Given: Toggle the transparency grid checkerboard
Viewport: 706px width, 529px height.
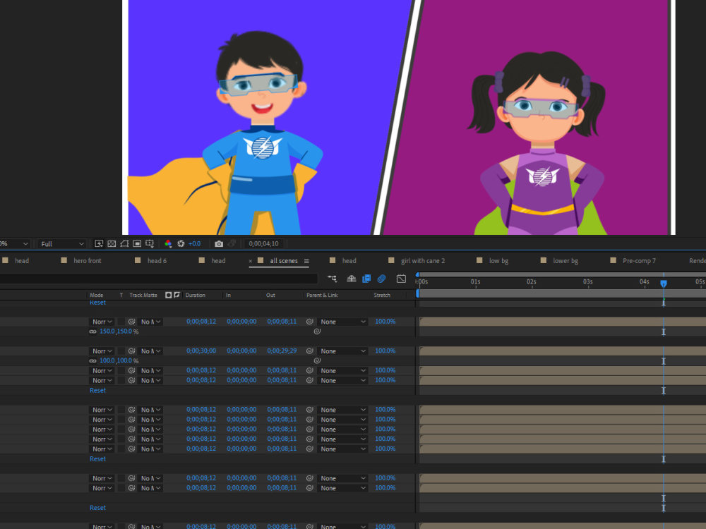Looking at the screenshot, I should (112, 243).
